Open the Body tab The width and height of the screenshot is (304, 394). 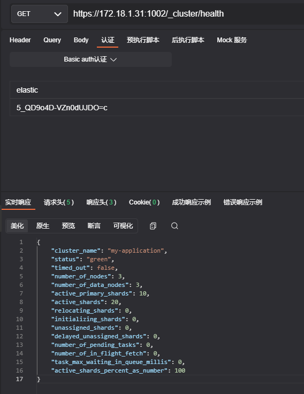(81, 40)
